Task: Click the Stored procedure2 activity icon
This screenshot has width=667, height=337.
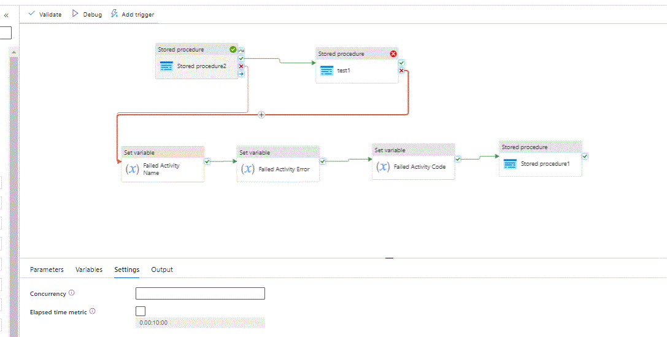Action: pyautogui.click(x=166, y=66)
